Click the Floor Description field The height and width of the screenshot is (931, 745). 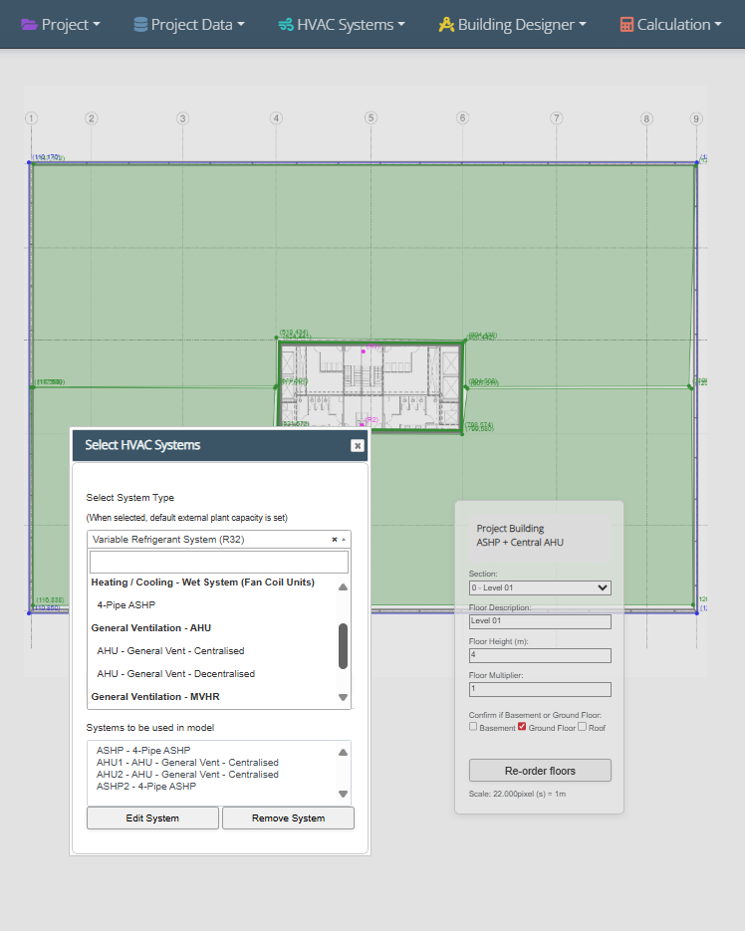click(540, 621)
